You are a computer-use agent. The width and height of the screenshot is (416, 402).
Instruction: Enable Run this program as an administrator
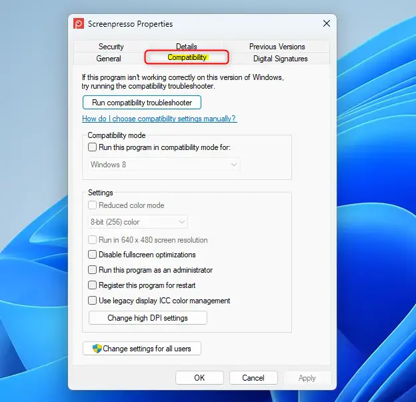point(92,270)
